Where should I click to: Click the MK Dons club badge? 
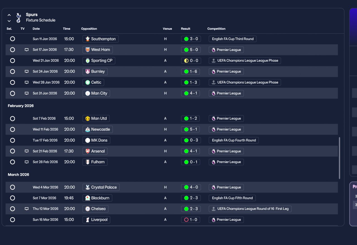[x=88, y=140]
